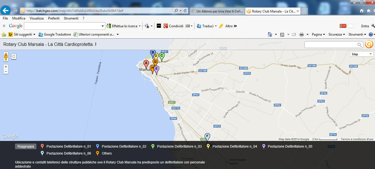
Task: Open the Preferiti menu
Action: pos(54,18)
